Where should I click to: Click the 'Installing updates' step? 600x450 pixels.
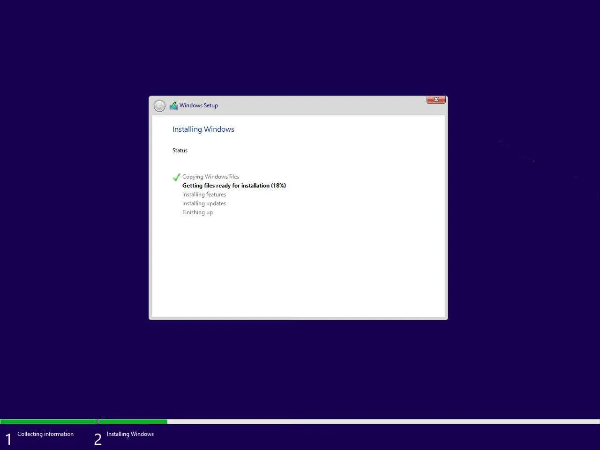[x=204, y=203]
